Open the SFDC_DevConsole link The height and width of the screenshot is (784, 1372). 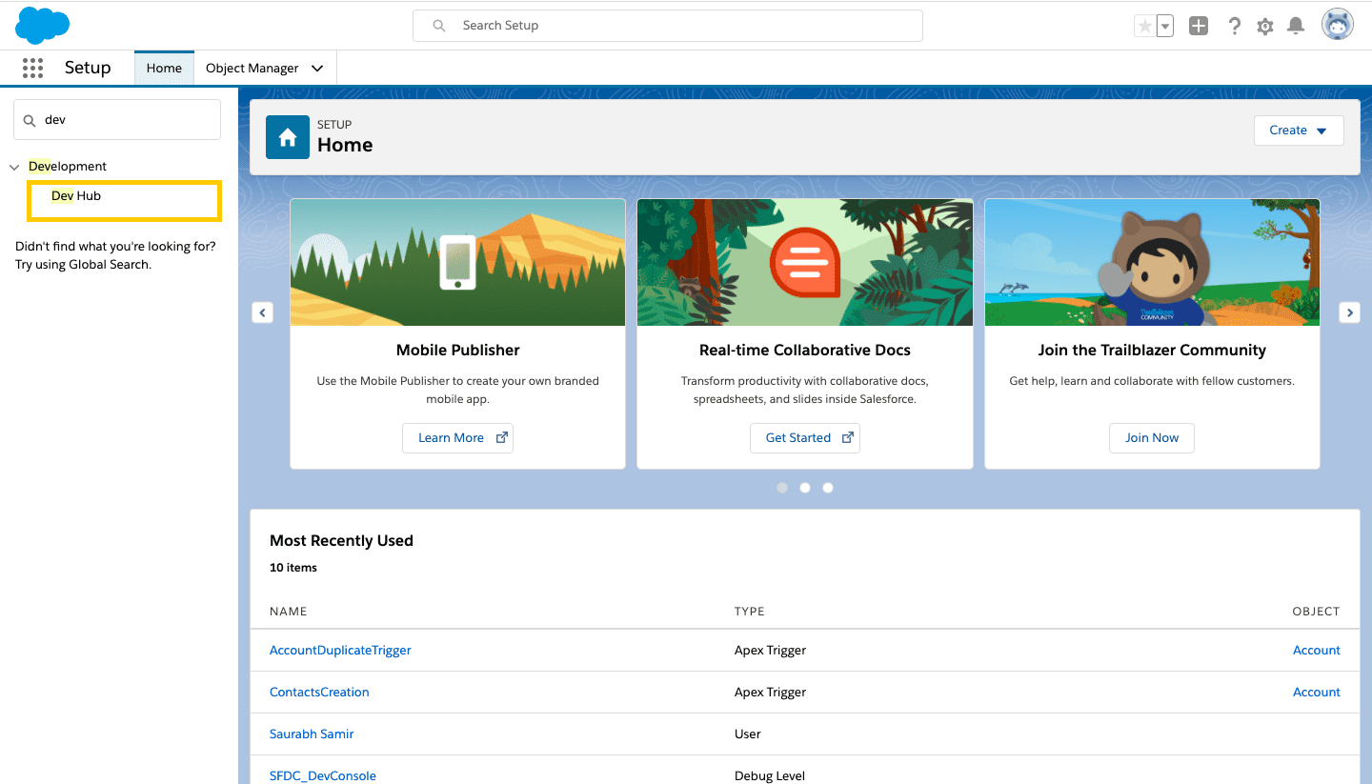tap(323, 775)
